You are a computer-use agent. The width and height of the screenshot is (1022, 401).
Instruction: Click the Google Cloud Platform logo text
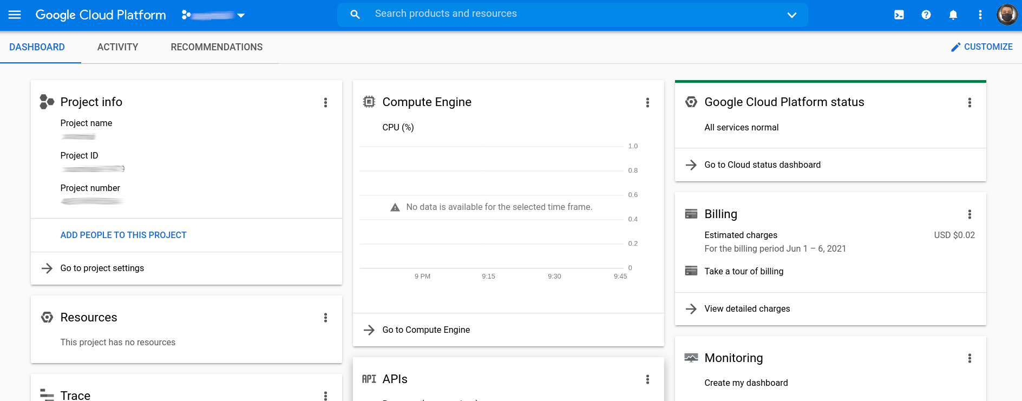[101, 15]
